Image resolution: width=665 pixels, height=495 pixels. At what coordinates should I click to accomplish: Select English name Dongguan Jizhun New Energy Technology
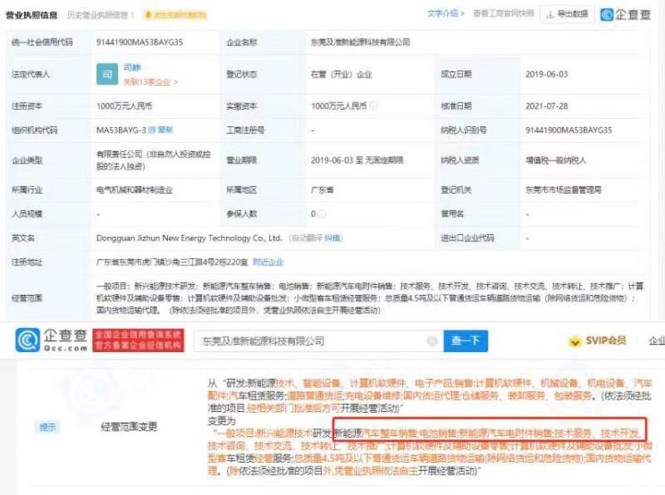[x=189, y=239]
